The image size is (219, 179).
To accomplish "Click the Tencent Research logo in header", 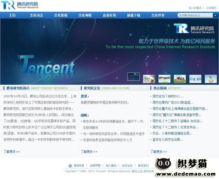I will pos(19,5).
